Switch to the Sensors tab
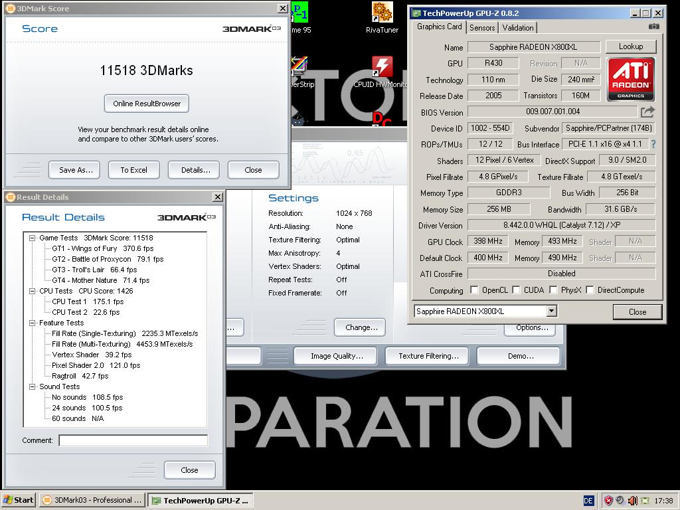 (x=482, y=28)
